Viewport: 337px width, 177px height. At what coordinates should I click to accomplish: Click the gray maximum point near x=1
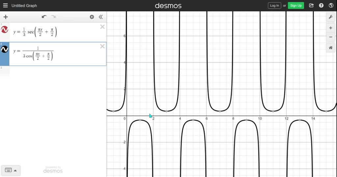tap(140, 120)
